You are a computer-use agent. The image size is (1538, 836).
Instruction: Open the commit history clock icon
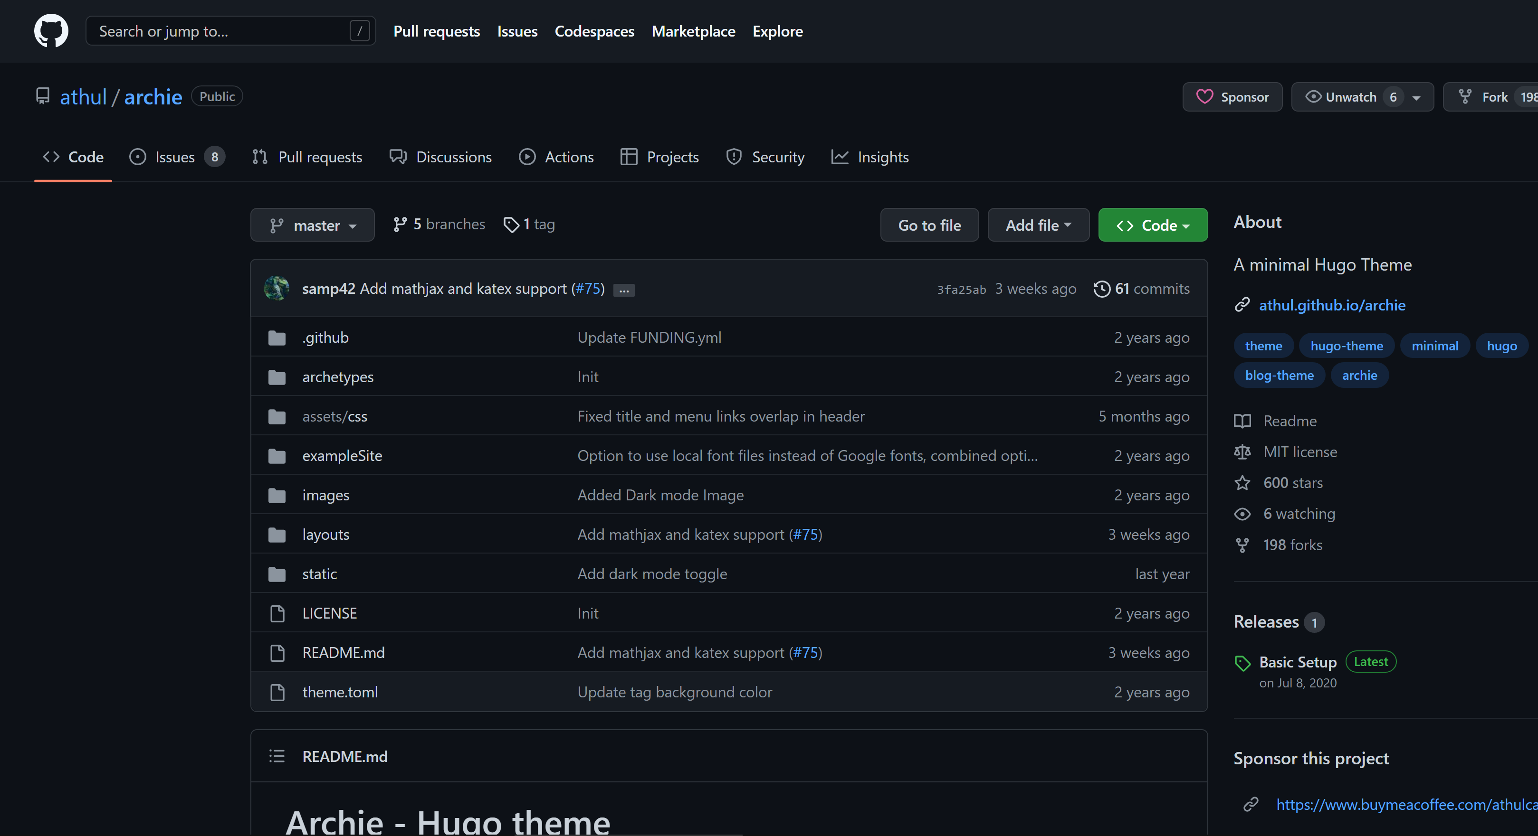1101,289
